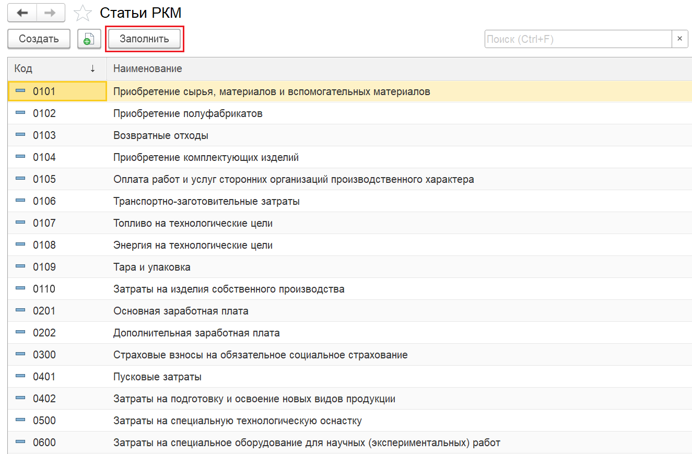Viewport: 692px width, 454px height.
Task: Click the row icon for code 0109
Action: [x=20, y=266]
